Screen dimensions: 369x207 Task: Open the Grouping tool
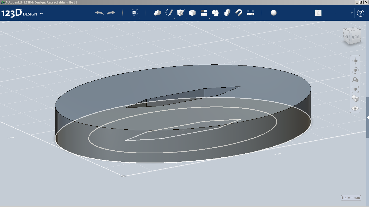pyautogui.click(x=216, y=13)
